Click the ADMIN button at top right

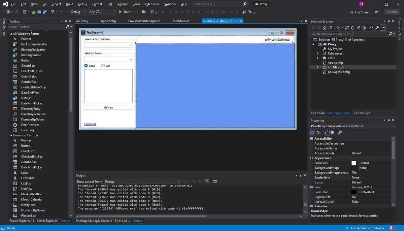(x=392, y=12)
